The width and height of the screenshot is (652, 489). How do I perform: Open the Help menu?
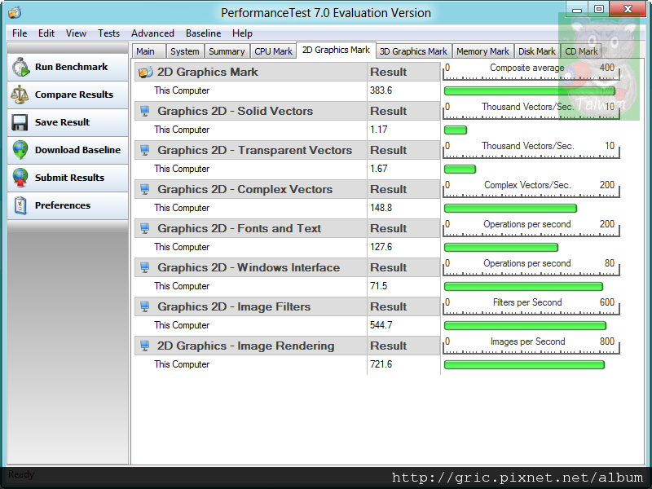pos(242,33)
